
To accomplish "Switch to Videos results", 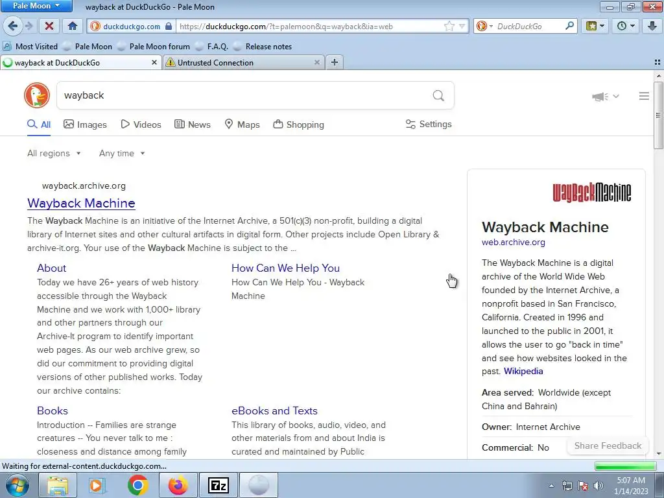I will click(x=141, y=124).
